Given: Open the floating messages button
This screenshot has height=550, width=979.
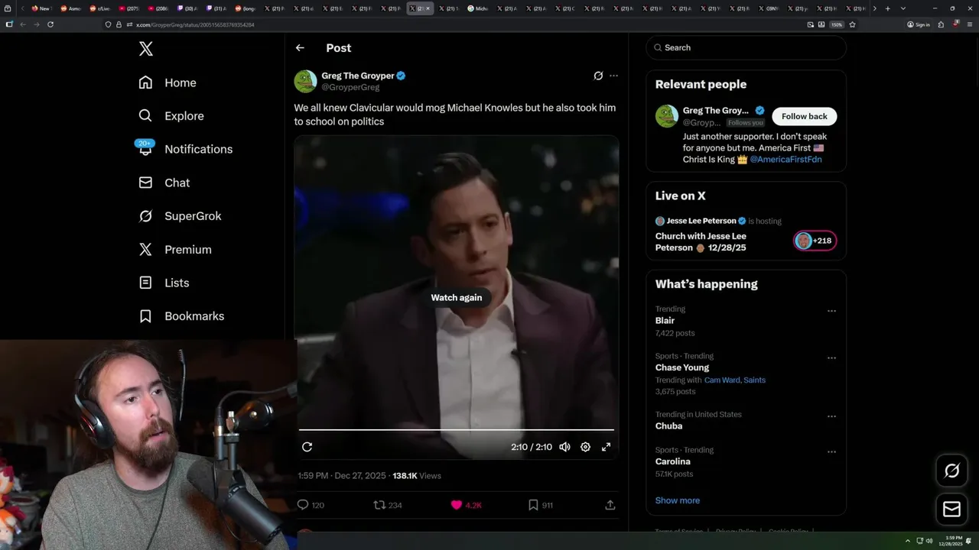Looking at the screenshot, I should [x=951, y=509].
